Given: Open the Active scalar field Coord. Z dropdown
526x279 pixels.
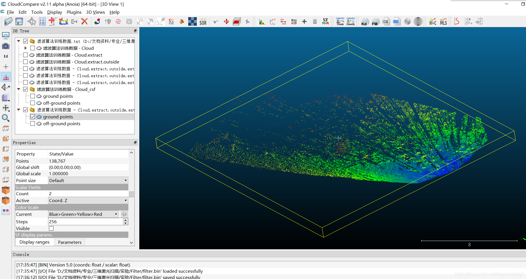Looking at the screenshot, I should [x=88, y=200].
